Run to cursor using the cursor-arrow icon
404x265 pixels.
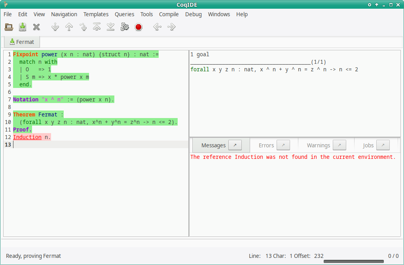(x=83, y=27)
